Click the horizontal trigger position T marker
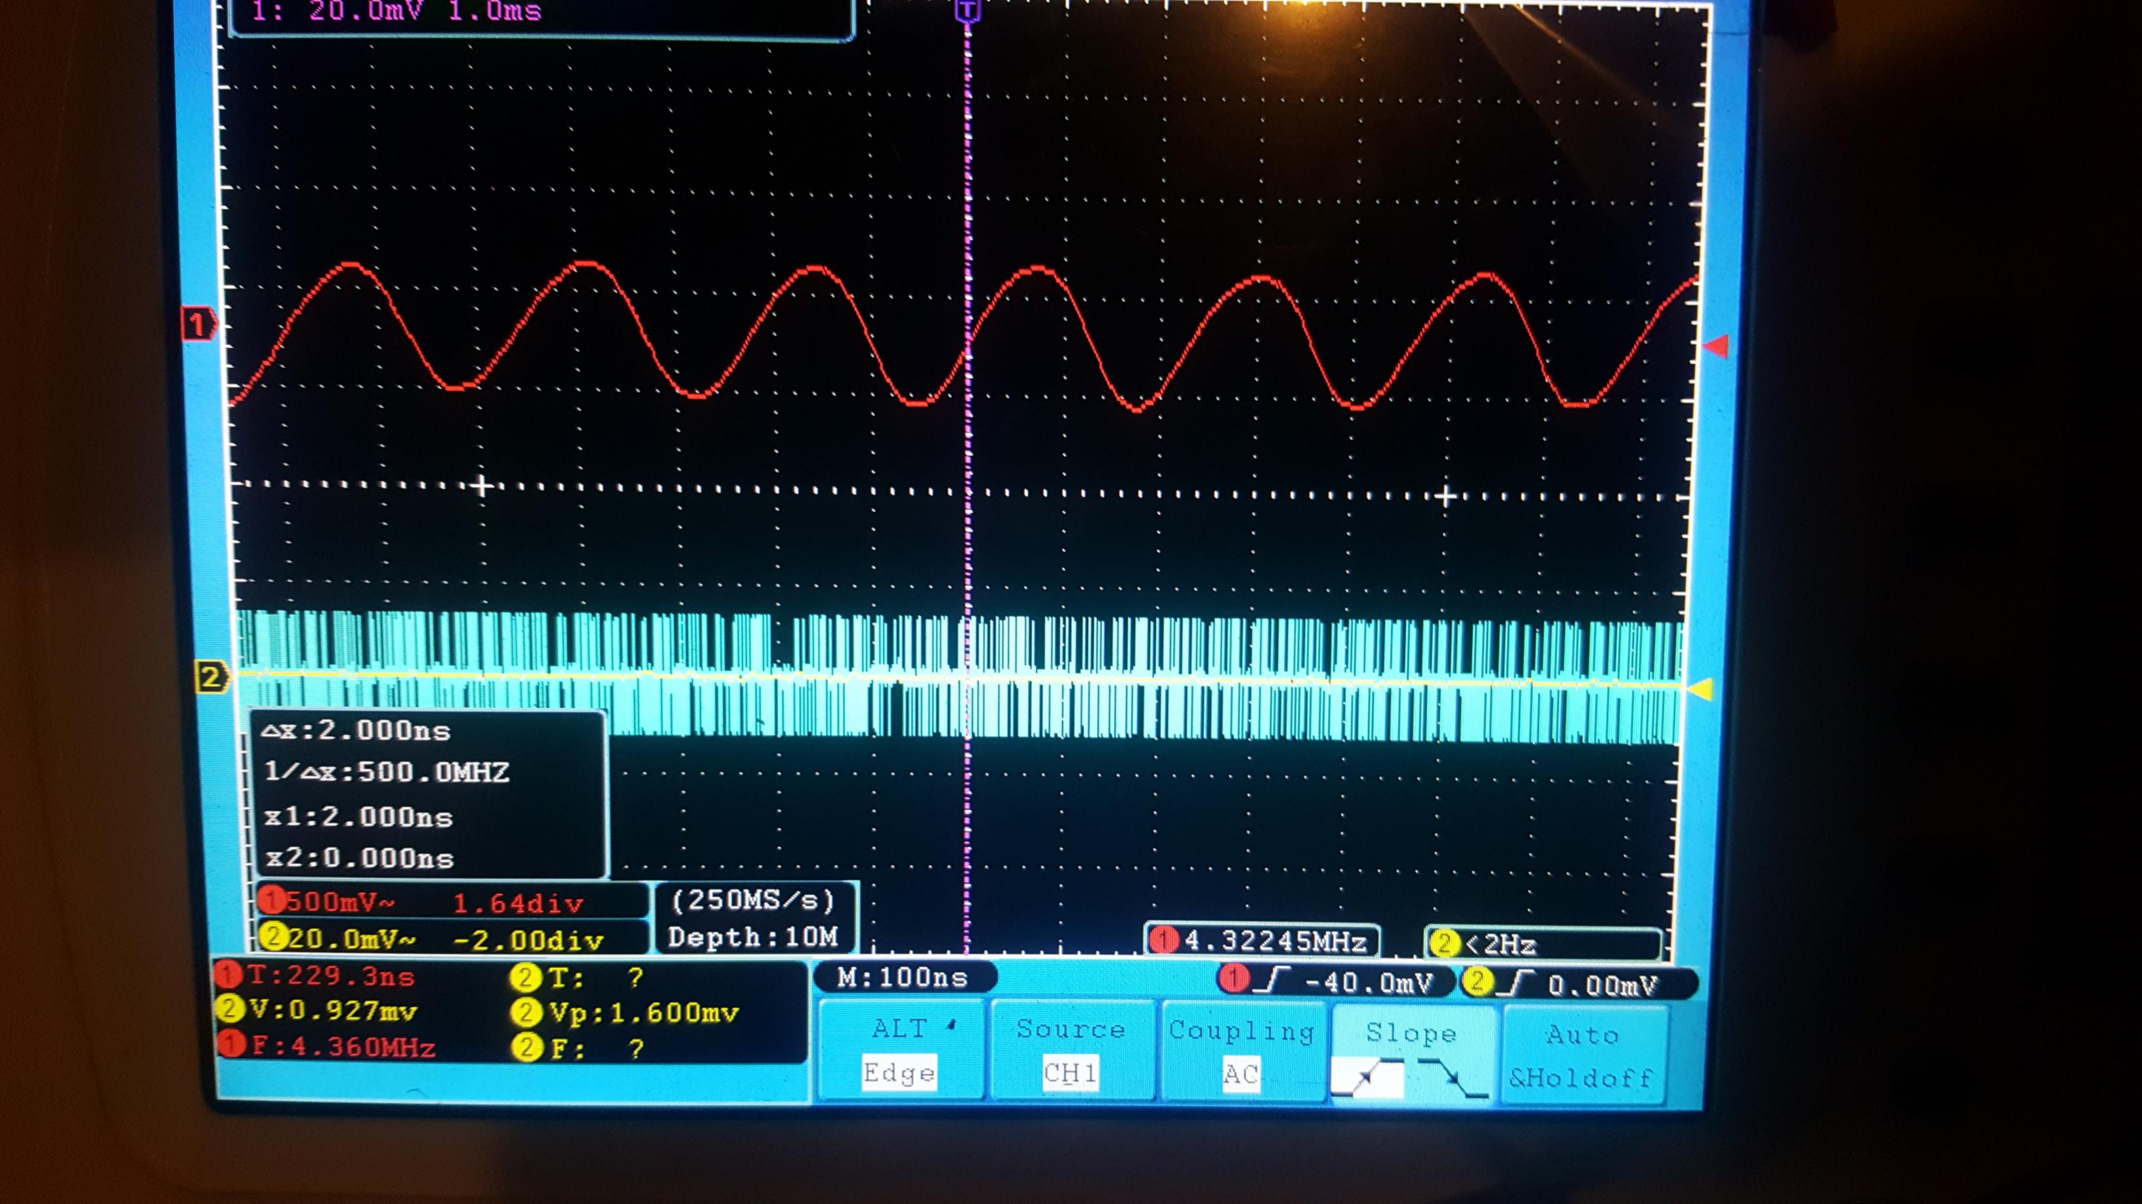The width and height of the screenshot is (2142, 1204). 966,10
